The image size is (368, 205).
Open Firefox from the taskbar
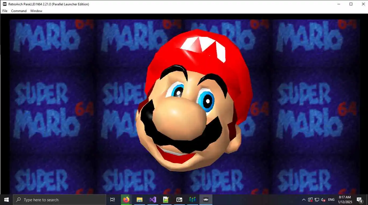(x=126, y=200)
